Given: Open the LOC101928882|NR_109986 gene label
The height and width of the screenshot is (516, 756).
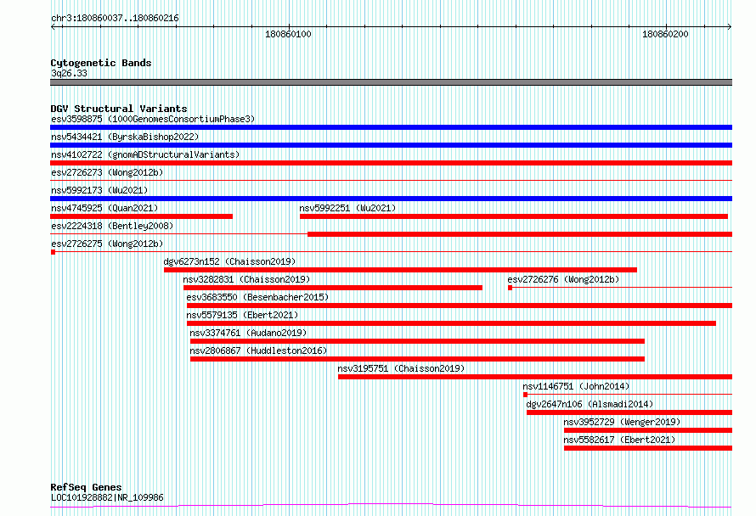Looking at the screenshot, I should pyautogui.click(x=107, y=497).
